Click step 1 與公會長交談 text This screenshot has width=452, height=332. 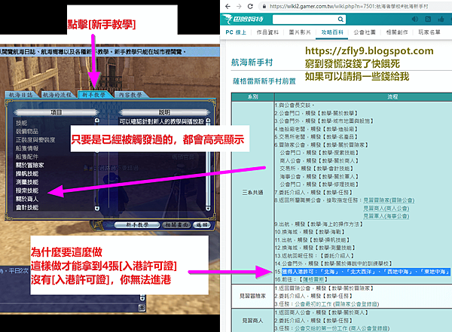coord(295,105)
